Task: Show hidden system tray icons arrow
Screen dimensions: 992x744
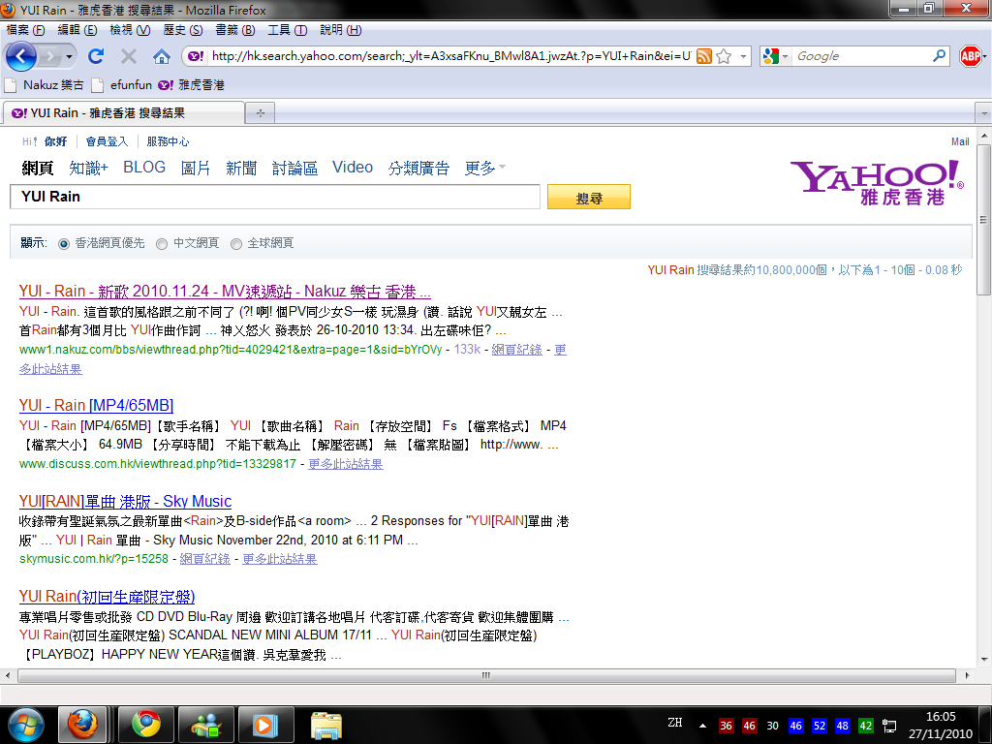Action: (702, 726)
